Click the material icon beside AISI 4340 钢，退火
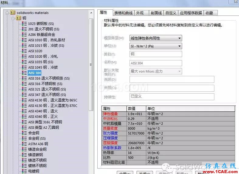239x174 pixels. point(24,111)
